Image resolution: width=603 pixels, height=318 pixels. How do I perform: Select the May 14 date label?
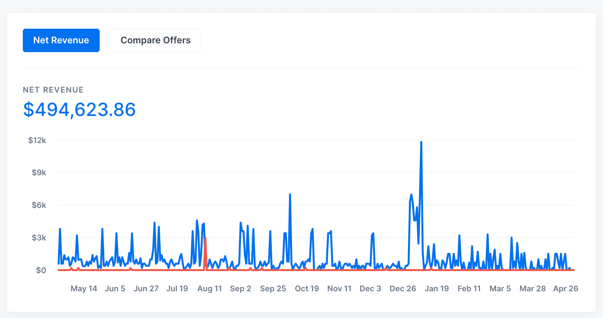(84, 289)
